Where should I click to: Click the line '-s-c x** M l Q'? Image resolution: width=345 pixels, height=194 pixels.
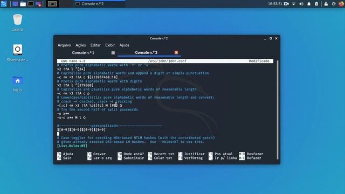pyautogui.click(x=71, y=117)
